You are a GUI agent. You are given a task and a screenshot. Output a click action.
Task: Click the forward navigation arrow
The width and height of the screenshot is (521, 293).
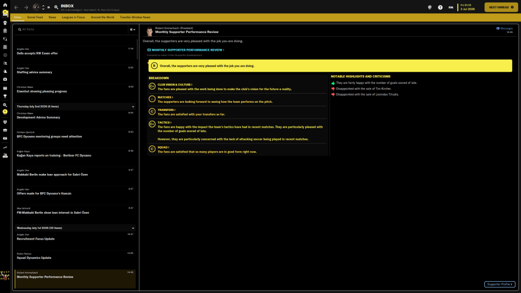26,8
